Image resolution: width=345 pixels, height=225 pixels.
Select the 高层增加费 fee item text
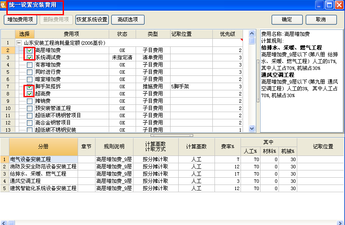48,50
